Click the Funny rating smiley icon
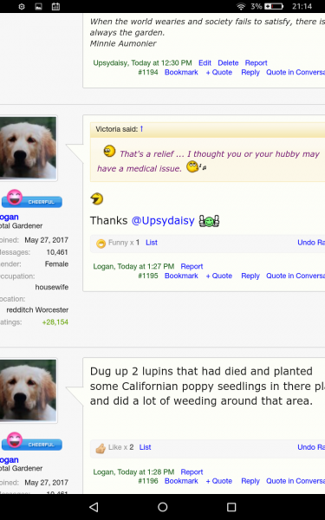This screenshot has height=520, width=325. tap(101, 244)
